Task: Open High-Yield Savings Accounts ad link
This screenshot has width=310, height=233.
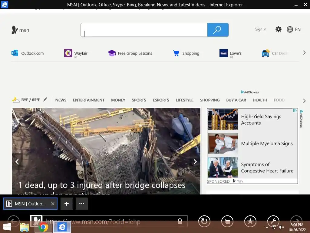Action: [261, 120]
